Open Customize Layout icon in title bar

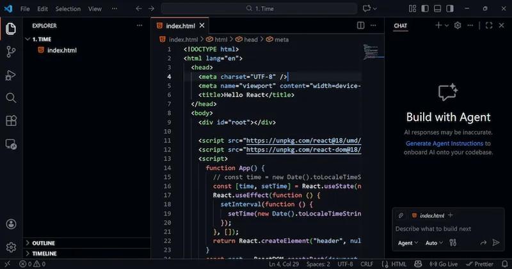coord(412,8)
